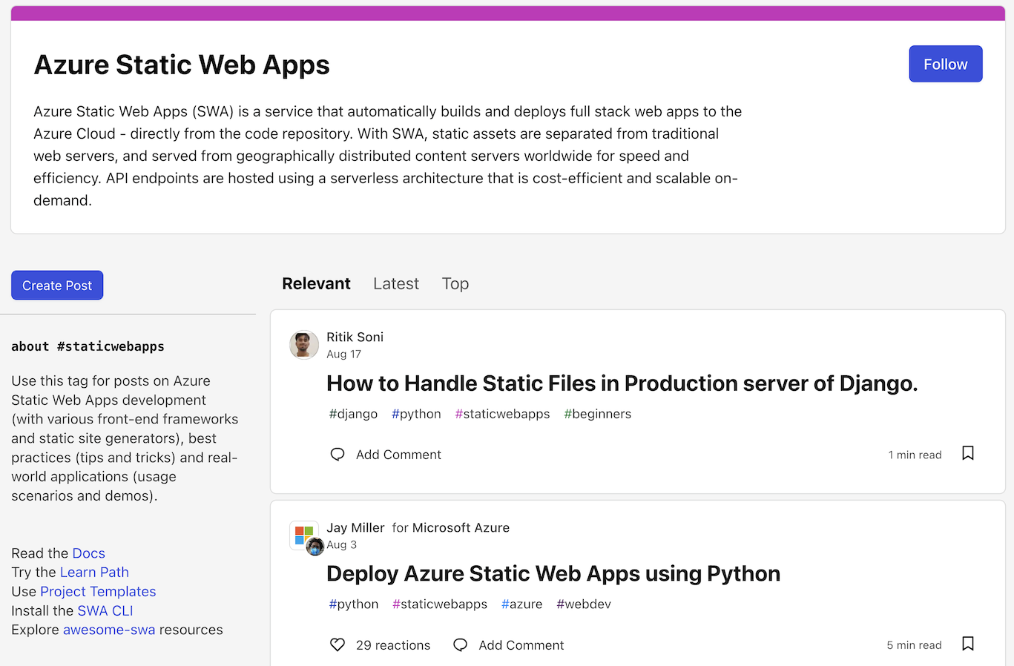Click the #webdev tag
Screen dimensions: 1014x666
584,604
